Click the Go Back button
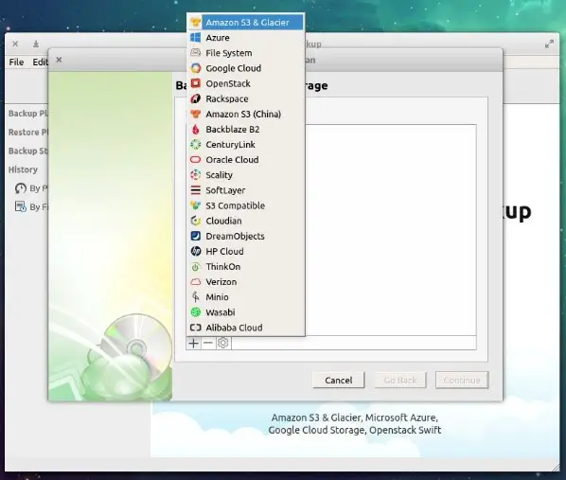The image size is (566, 480). pos(400,381)
